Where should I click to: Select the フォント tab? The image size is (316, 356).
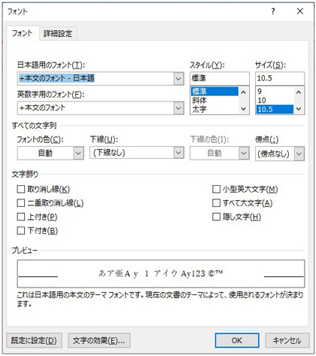tap(23, 33)
